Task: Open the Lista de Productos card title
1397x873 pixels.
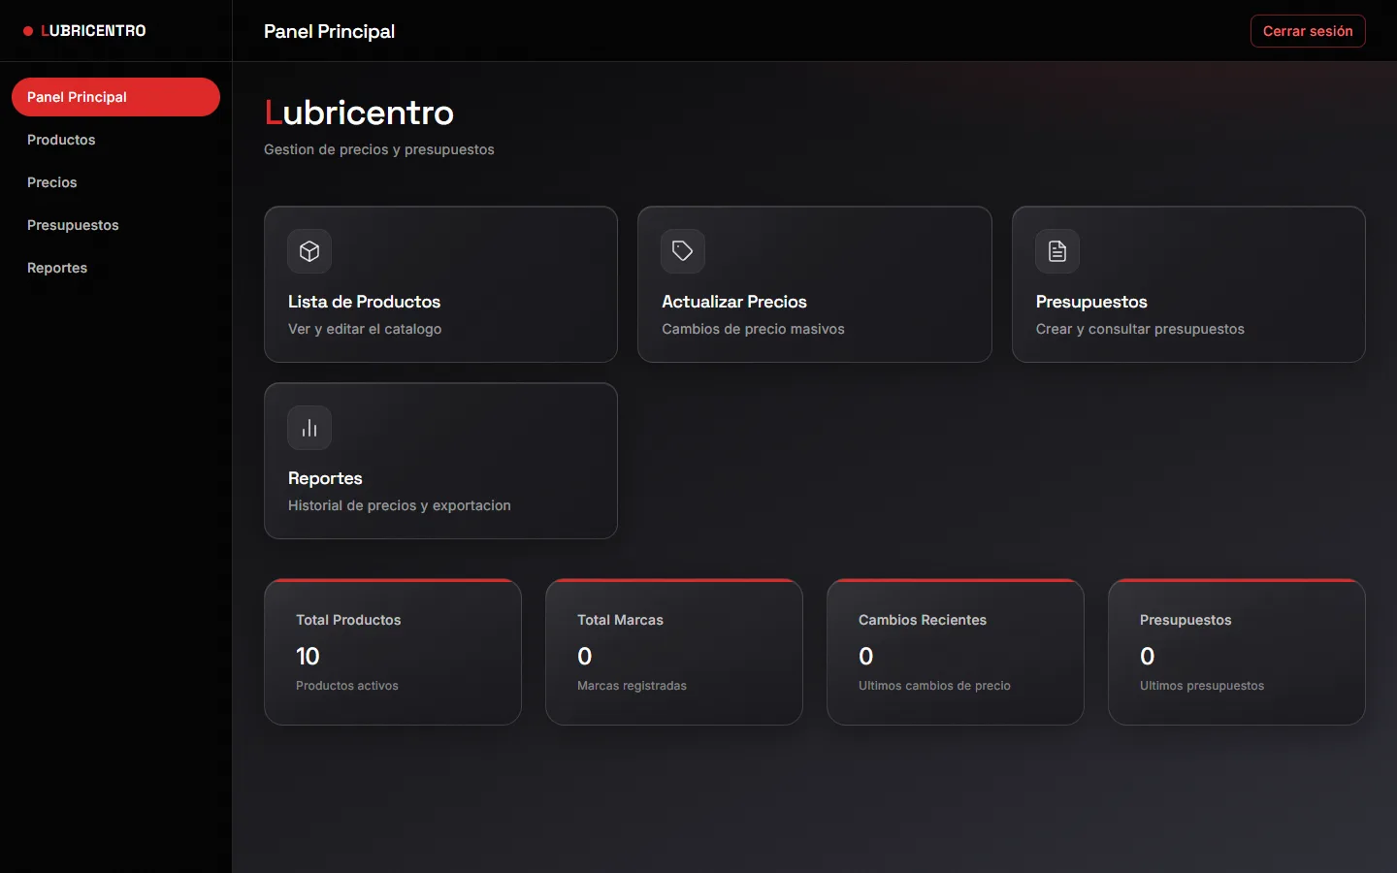Action: coord(364,302)
